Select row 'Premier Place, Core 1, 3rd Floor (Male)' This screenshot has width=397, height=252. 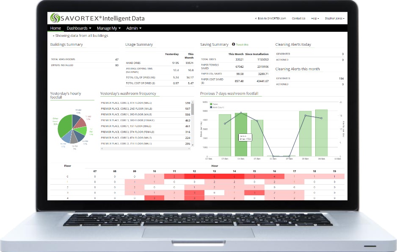click(x=146, y=114)
